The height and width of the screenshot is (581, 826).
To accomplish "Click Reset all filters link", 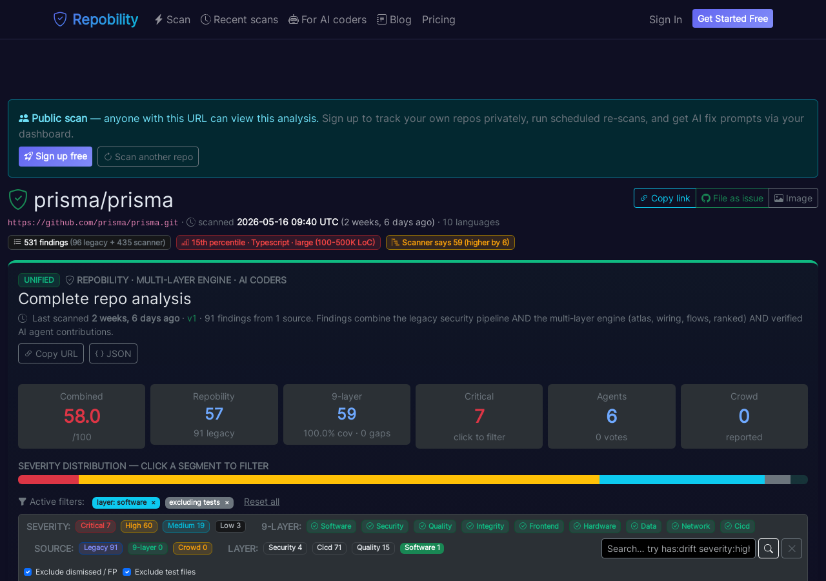I will (261, 502).
